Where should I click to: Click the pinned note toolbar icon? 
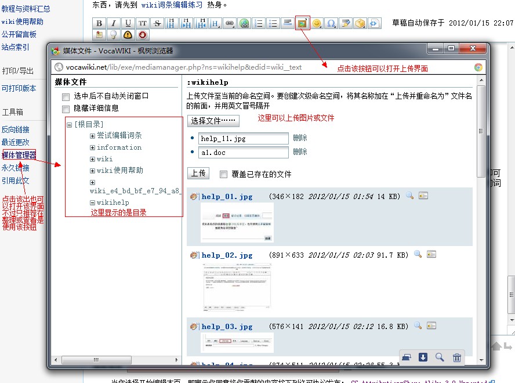point(99,34)
